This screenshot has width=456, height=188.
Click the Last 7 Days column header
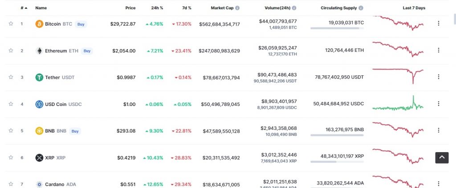click(x=414, y=8)
